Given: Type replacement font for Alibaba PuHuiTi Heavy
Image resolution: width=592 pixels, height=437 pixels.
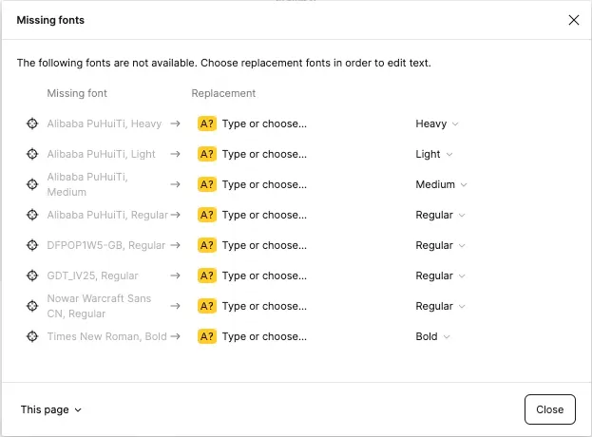Looking at the screenshot, I should point(264,123).
